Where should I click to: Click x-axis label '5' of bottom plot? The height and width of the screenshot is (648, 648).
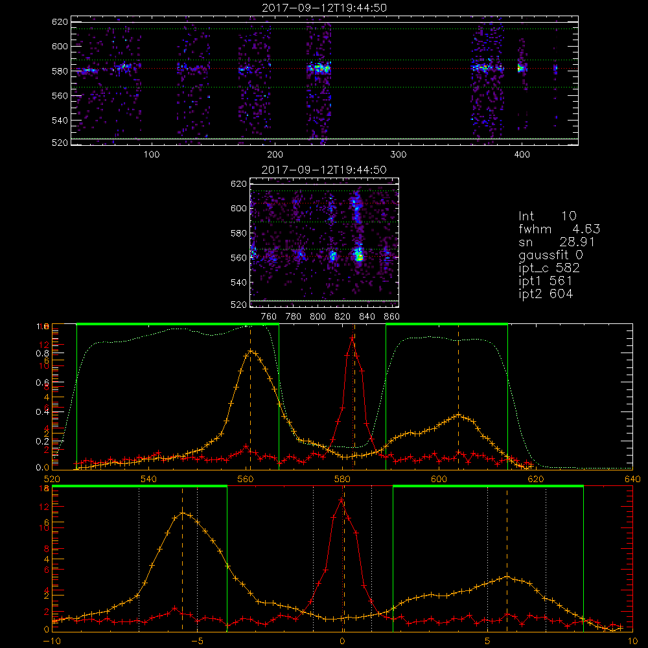click(x=488, y=642)
